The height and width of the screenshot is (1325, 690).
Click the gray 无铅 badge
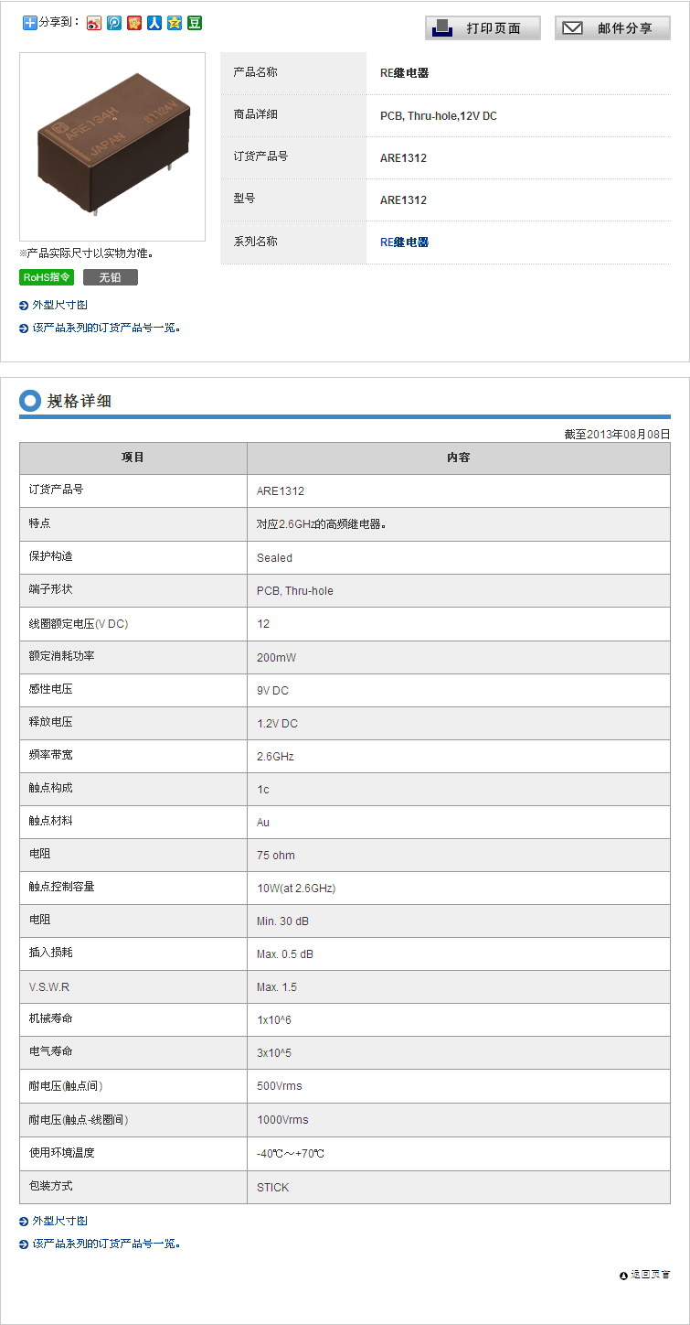coord(110,277)
